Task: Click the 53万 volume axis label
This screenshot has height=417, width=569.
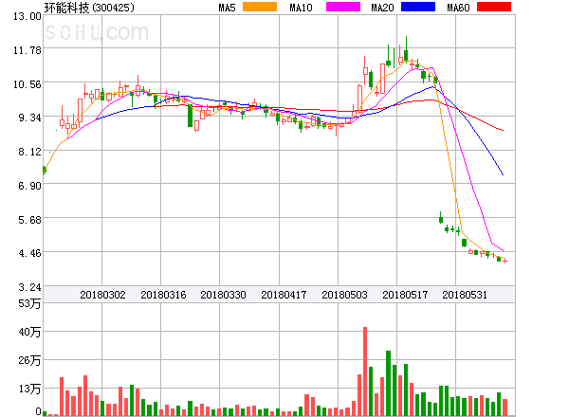Action: (x=29, y=303)
